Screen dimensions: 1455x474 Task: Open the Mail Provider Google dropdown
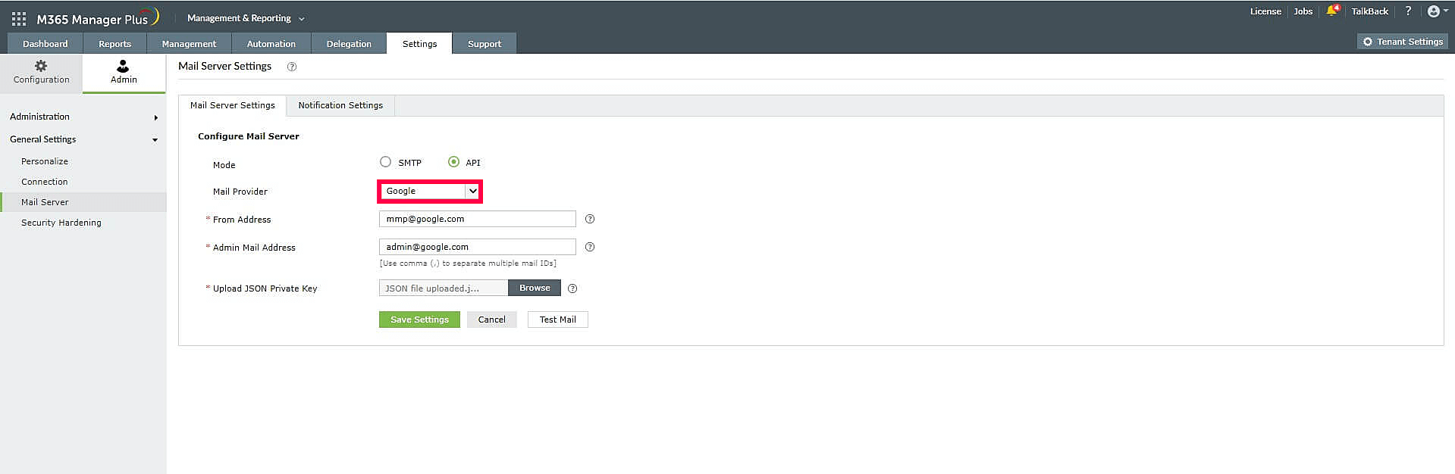(x=430, y=192)
